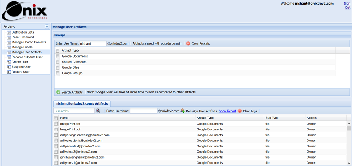This screenshot has height=166, width=352.
Task: Open Suspend User service
Action: [21, 67]
